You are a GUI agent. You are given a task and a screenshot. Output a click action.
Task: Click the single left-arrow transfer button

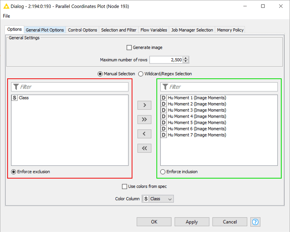[x=144, y=134]
